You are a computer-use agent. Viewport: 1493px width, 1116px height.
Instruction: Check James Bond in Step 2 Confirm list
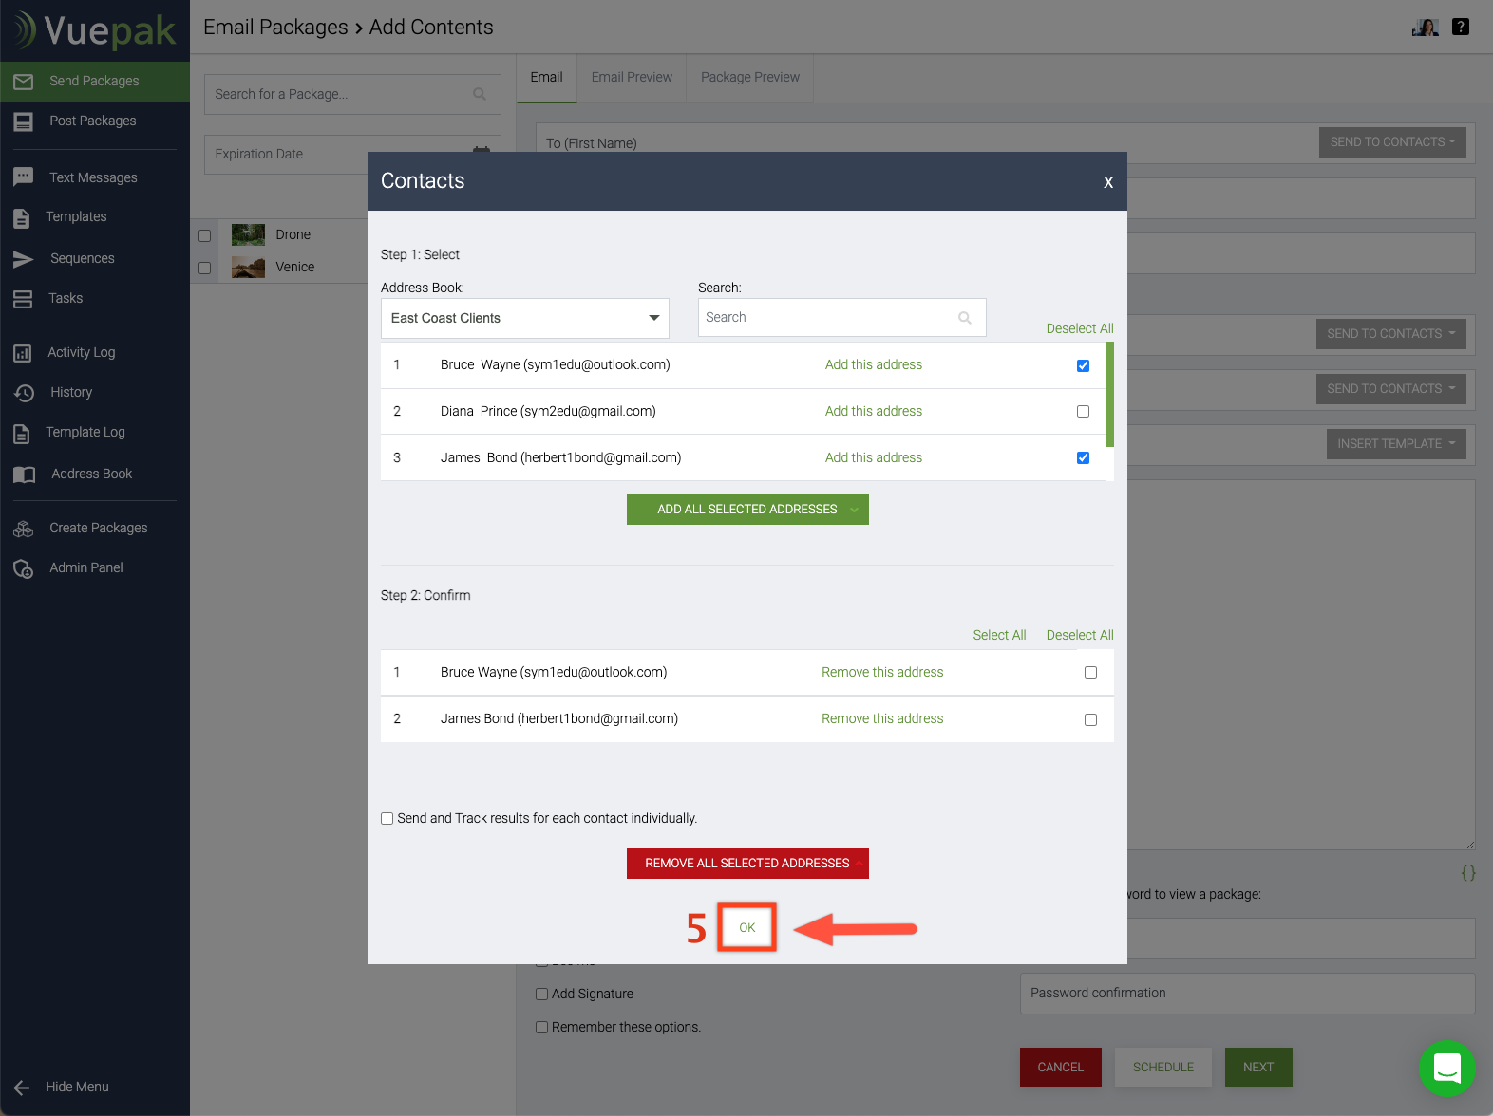[x=1090, y=719]
